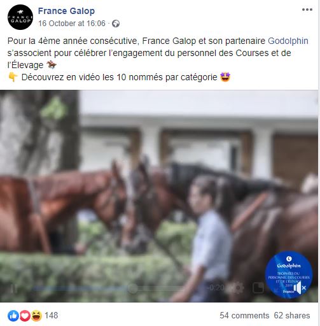The height and width of the screenshot is (326, 320).
Task: Click the video pop-out window icon
Action: (258, 288)
